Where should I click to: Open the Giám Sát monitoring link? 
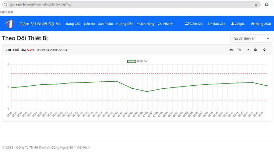(194, 24)
